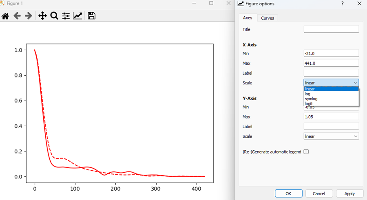Collapse the X-Axis Scale dropdown
367x200 pixels.
(x=331, y=83)
